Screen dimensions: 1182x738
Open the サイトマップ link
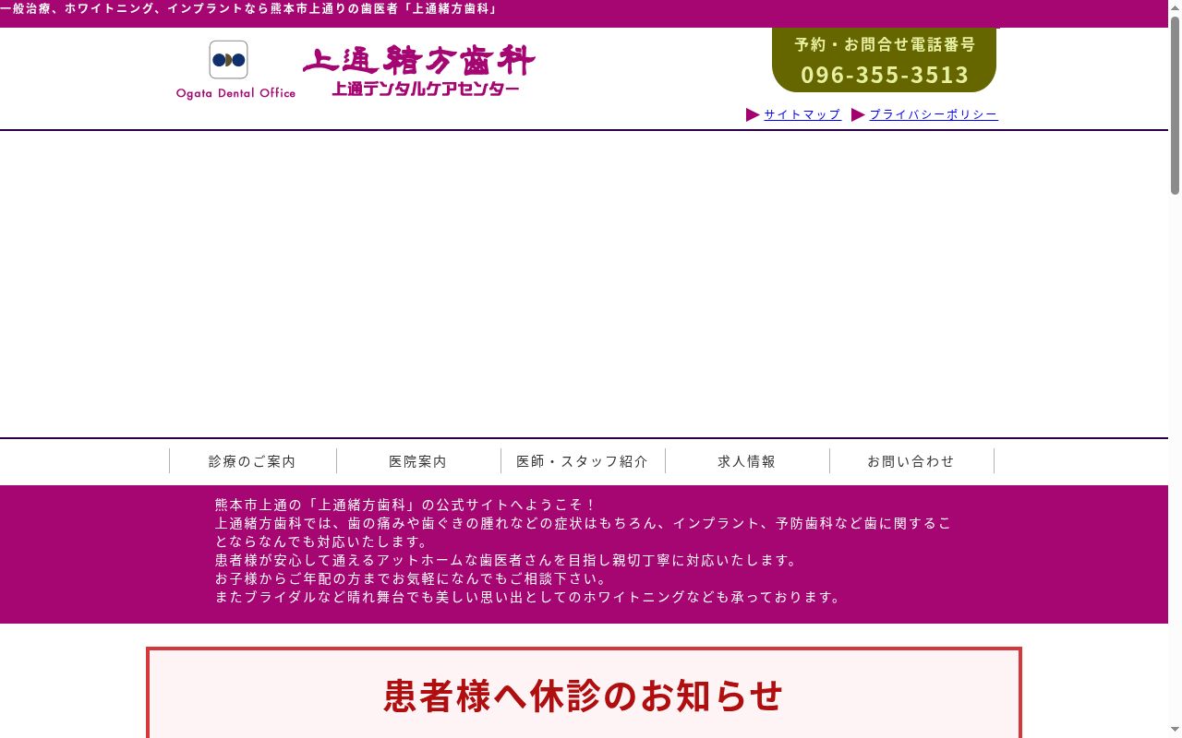point(802,114)
